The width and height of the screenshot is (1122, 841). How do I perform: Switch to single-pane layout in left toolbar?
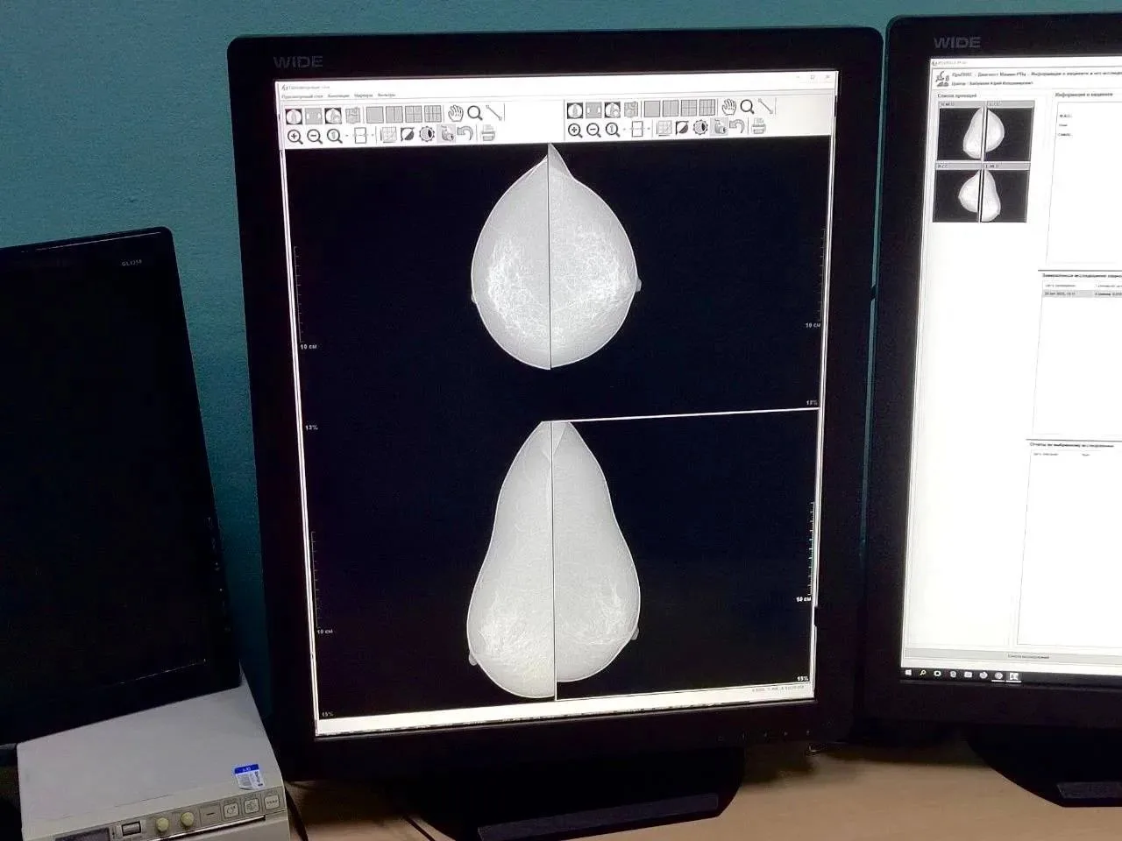pyautogui.click(x=374, y=114)
